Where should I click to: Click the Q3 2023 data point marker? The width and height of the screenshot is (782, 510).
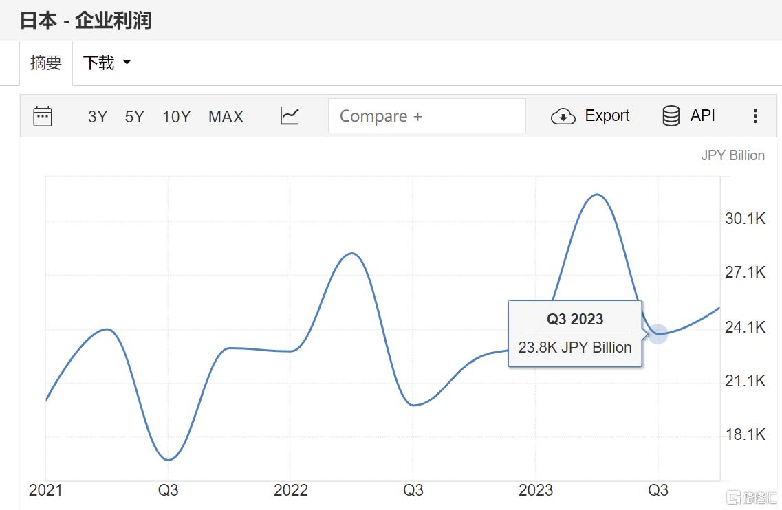tap(658, 334)
